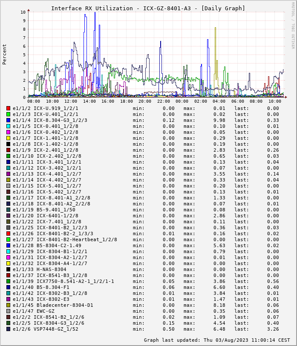Click the 14:00 time label on x-axis
Image resolution: width=297 pixels, height=346 pixels.
click(89, 101)
